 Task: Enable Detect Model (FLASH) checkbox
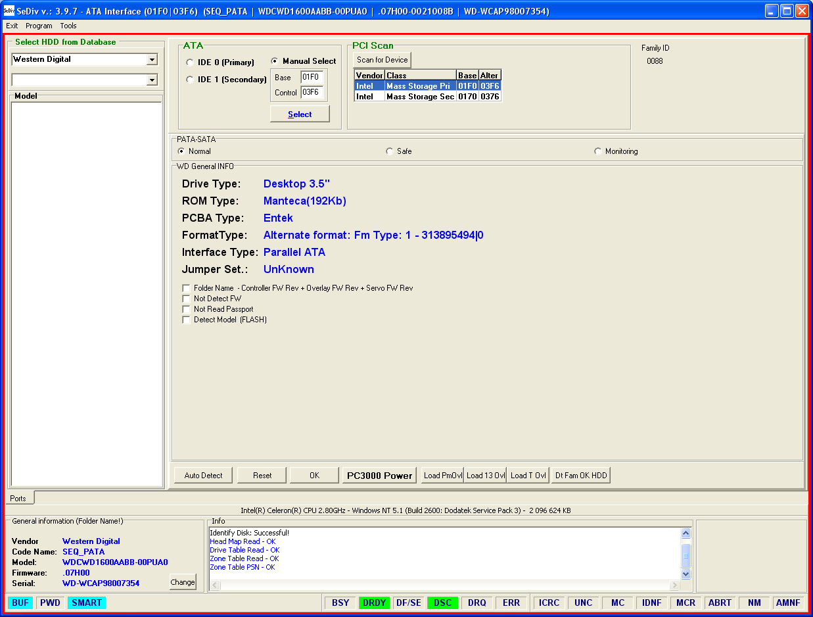point(187,320)
